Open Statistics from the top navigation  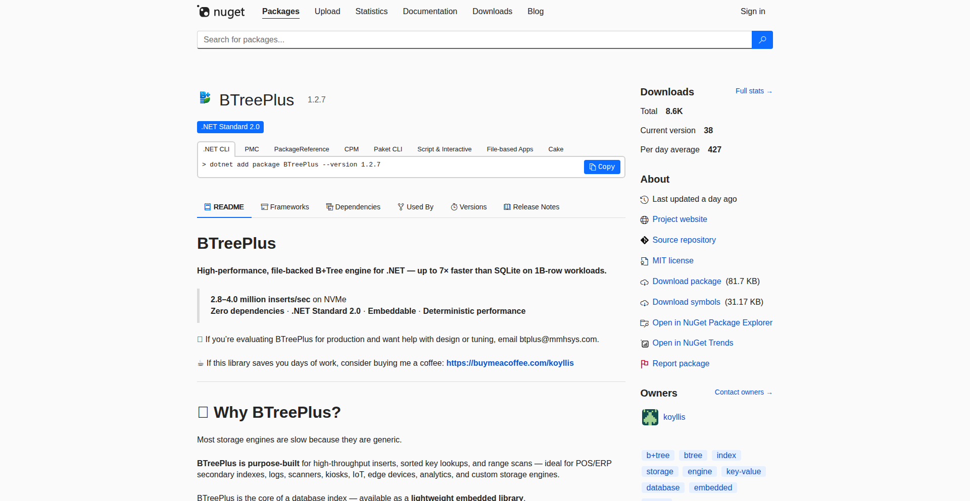(x=371, y=11)
